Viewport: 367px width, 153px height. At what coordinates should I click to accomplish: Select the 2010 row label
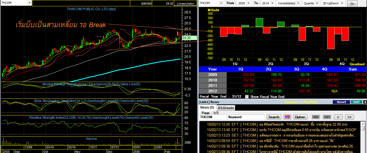[x=213, y=80]
